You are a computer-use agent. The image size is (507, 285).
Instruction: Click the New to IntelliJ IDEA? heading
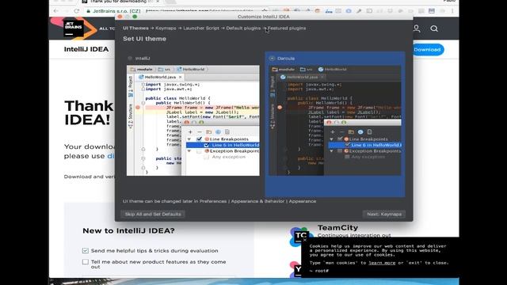pyautogui.click(x=128, y=230)
